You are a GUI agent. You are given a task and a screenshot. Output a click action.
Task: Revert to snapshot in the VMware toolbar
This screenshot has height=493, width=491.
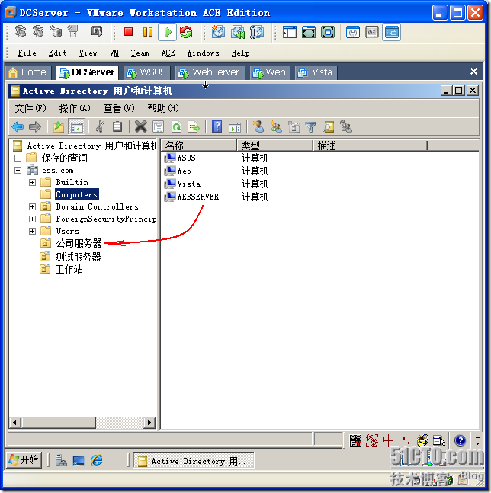(237, 32)
